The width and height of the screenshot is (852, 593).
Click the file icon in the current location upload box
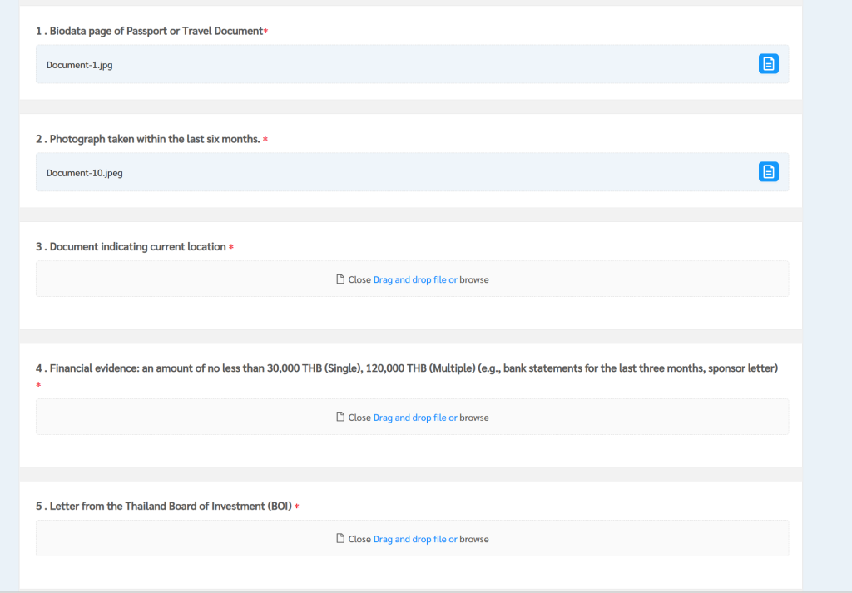coord(339,279)
